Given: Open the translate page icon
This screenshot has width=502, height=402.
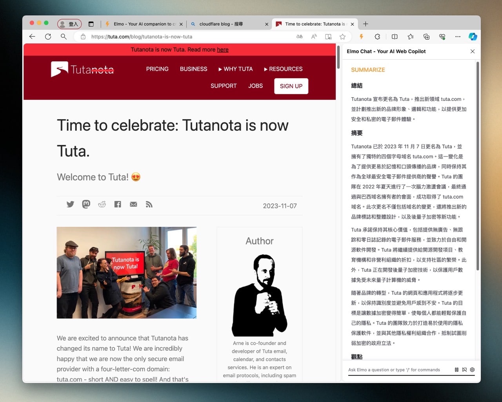Looking at the screenshot, I should [300, 37].
